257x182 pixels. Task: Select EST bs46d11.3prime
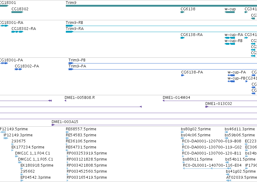pos(239,129)
